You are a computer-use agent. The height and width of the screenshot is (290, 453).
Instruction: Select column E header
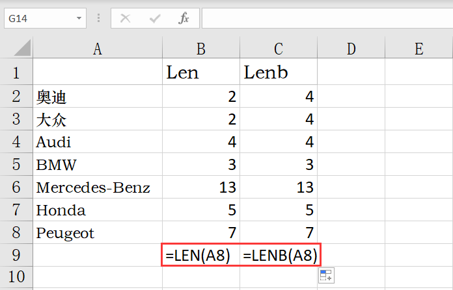click(x=419, y=49)
